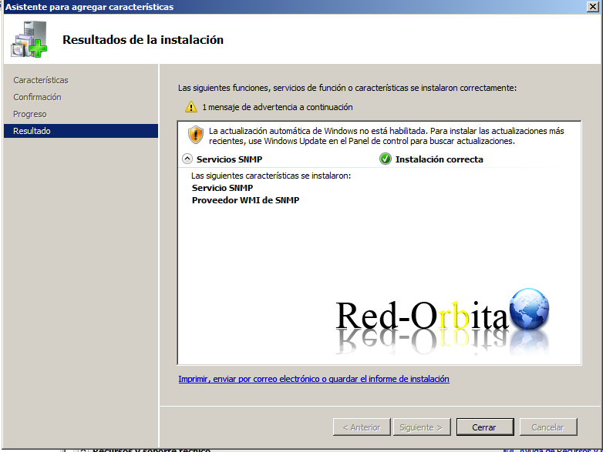Close the wizard with the title bar X
Viewport: 603px width, 452px height.
592,6
